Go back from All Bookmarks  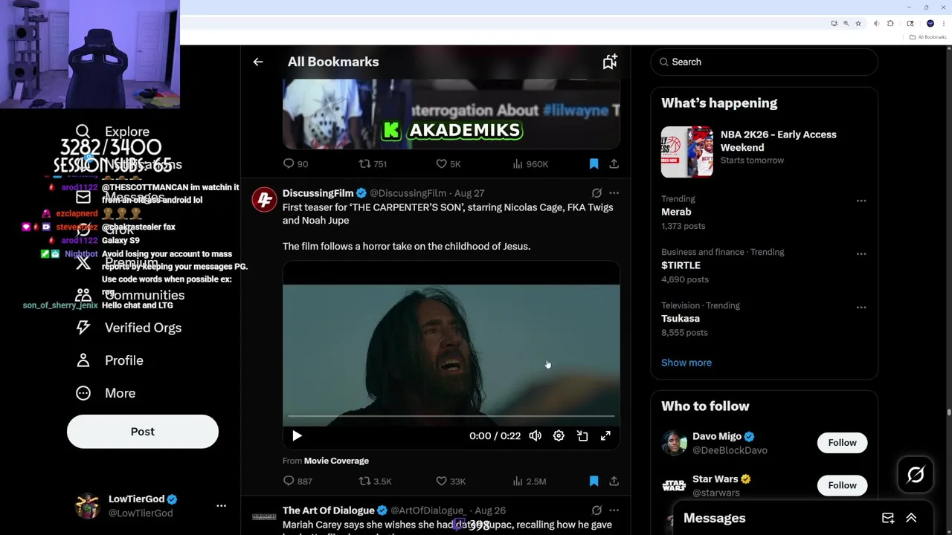[258, 62]
